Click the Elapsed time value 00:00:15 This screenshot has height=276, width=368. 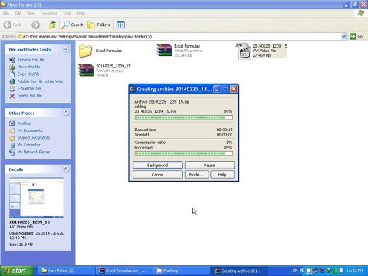[x=225, y=130]
